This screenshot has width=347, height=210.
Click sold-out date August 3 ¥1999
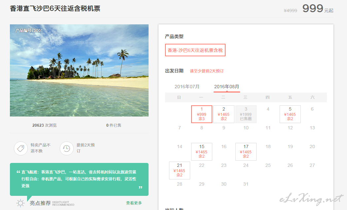coord(246,114)
